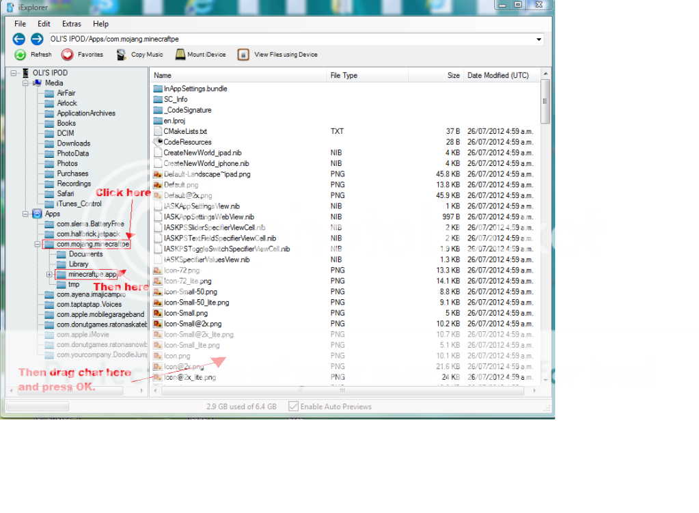Select the CMakeLists.txt file
This screenshot has height=513, width=699.
point(184,131)
